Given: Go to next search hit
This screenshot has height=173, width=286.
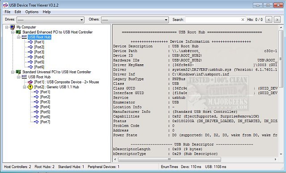Looking at the screenshot, I should (277, 20).
